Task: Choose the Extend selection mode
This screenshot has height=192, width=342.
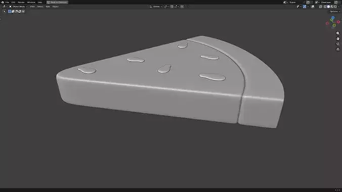Action: (x=13, y=11)
